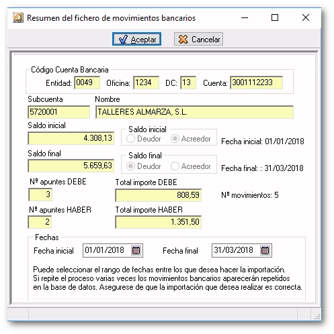Screen dimensions: 334x334
Task: Focus the Cuenta field showing 3001112233
Action: tap(257, 82)
